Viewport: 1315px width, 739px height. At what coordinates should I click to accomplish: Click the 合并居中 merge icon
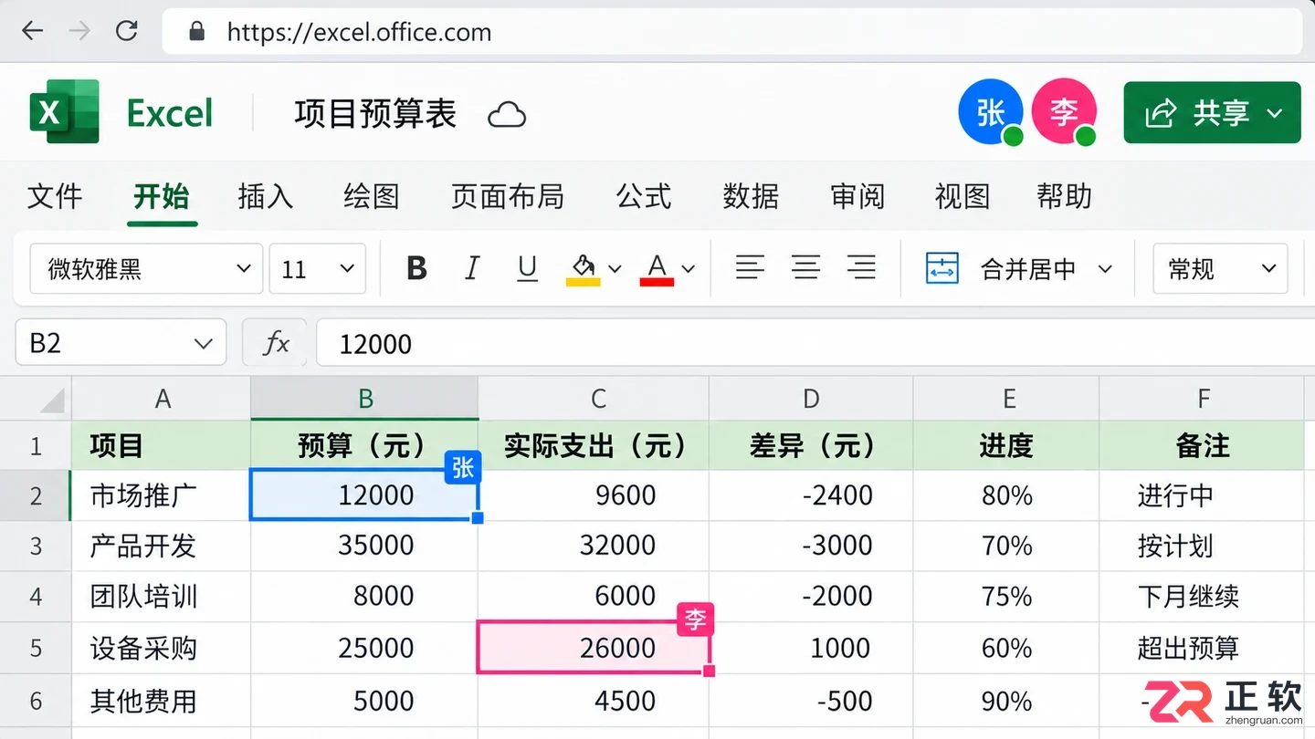pyautogui.click(x=942, y=268)
